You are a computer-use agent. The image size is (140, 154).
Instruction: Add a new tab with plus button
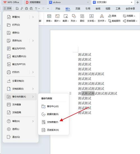pos(138,2)
